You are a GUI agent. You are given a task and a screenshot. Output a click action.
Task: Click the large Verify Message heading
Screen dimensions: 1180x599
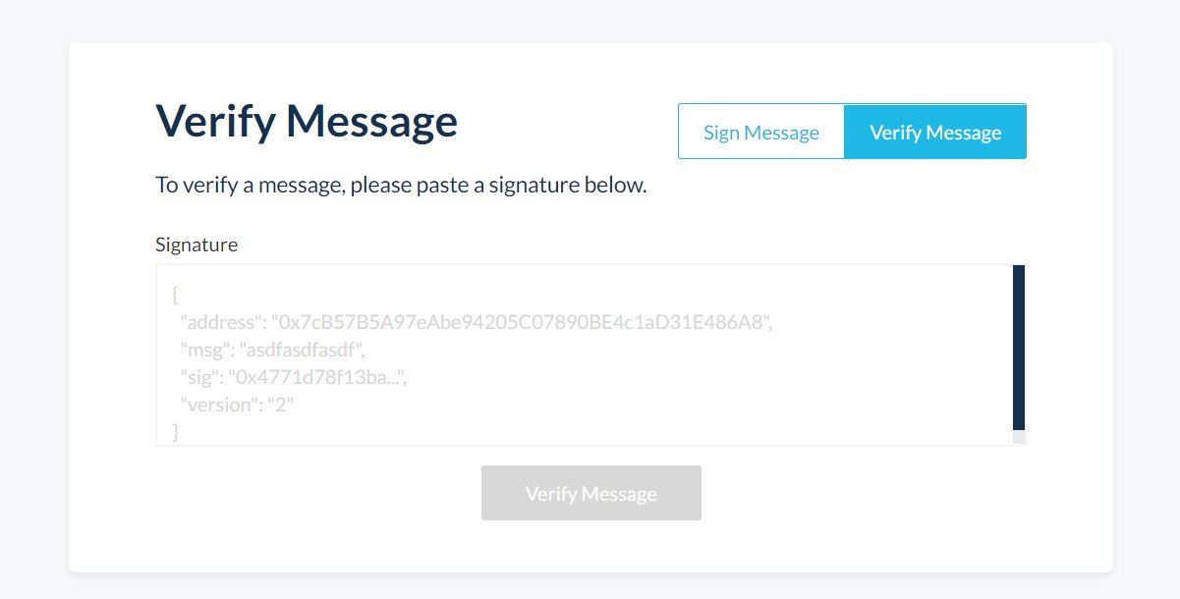click(x=307, y=122)
